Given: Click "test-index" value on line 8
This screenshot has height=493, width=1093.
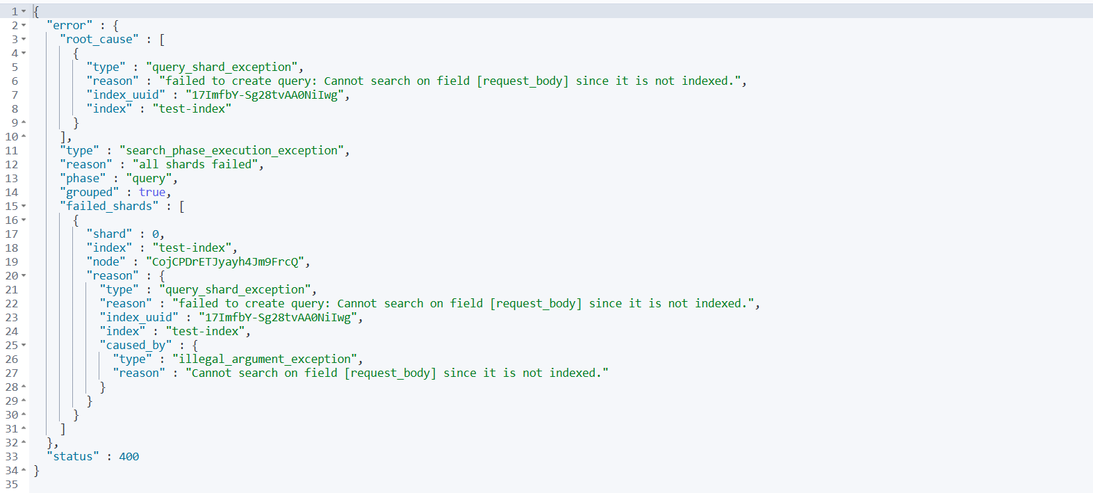Looking at the screenshot, I should click(x=192, y=109).
